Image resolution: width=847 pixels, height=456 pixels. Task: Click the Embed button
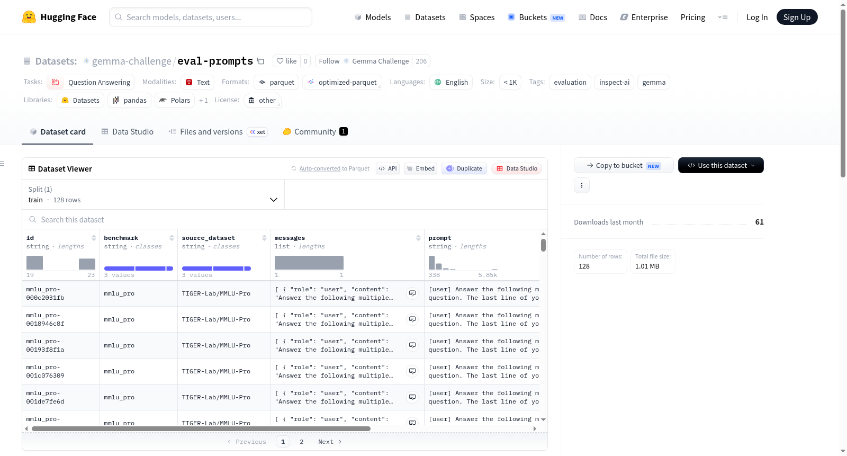pos(420,168)
